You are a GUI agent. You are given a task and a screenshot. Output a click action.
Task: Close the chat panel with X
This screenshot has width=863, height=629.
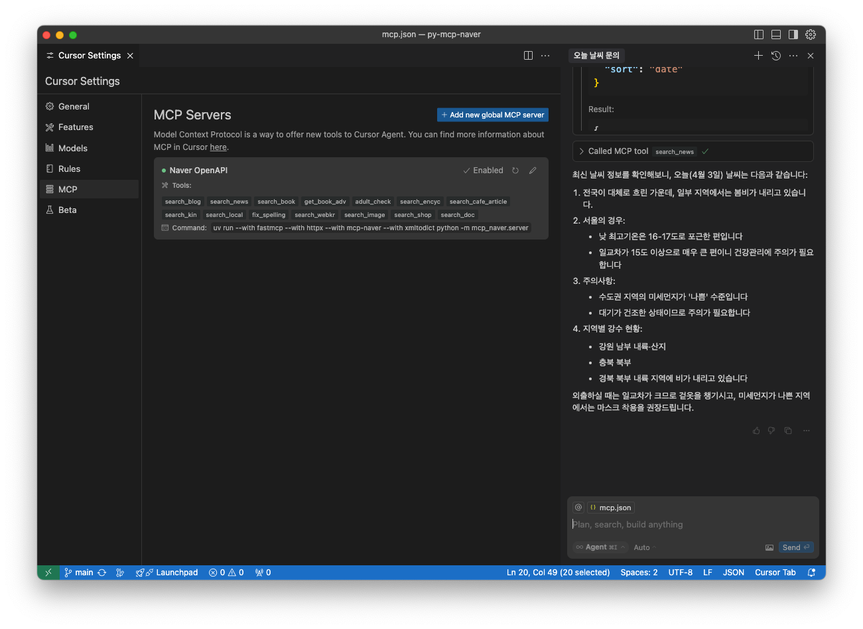point(811,56)
